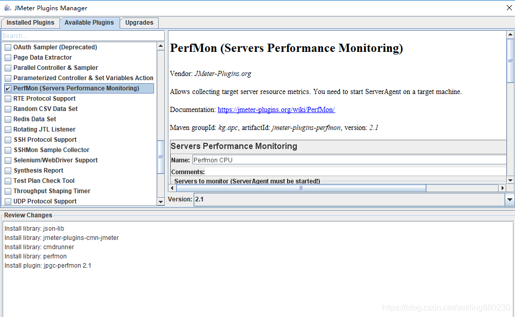Enable the RTE Protocol Support checkbox

8,99
